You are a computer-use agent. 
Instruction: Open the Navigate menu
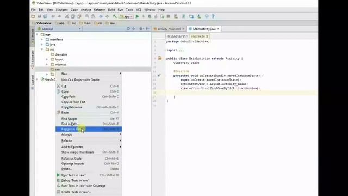pyautogui.click(x=61, y=10)
